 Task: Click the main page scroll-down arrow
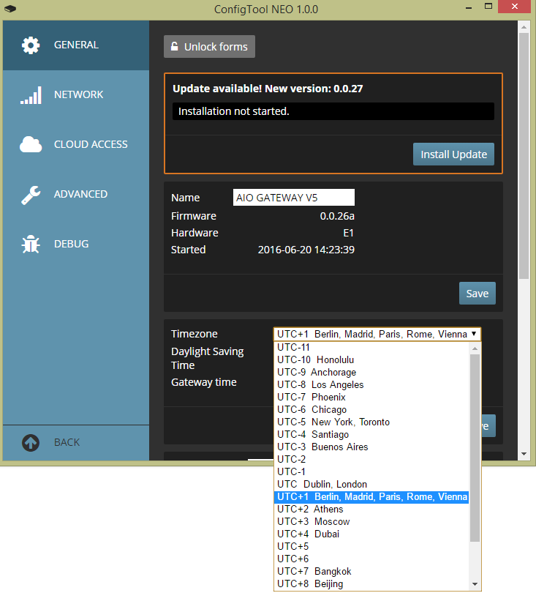pos(524,453)
